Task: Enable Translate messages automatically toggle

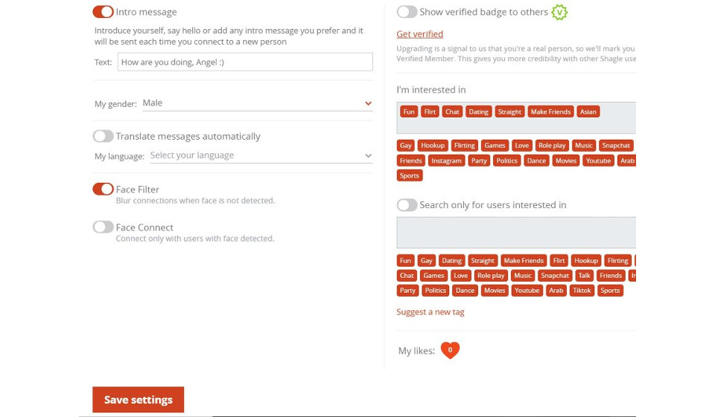Action: [103, 136]
